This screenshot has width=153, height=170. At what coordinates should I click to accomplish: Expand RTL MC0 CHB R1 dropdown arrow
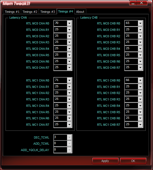pos(140,30)
